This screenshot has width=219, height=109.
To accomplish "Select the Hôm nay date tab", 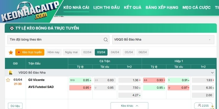I will (x=53, y=52).
